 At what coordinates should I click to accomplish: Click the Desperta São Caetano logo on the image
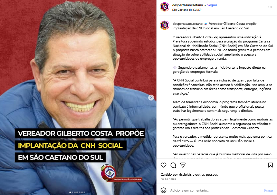121,173
